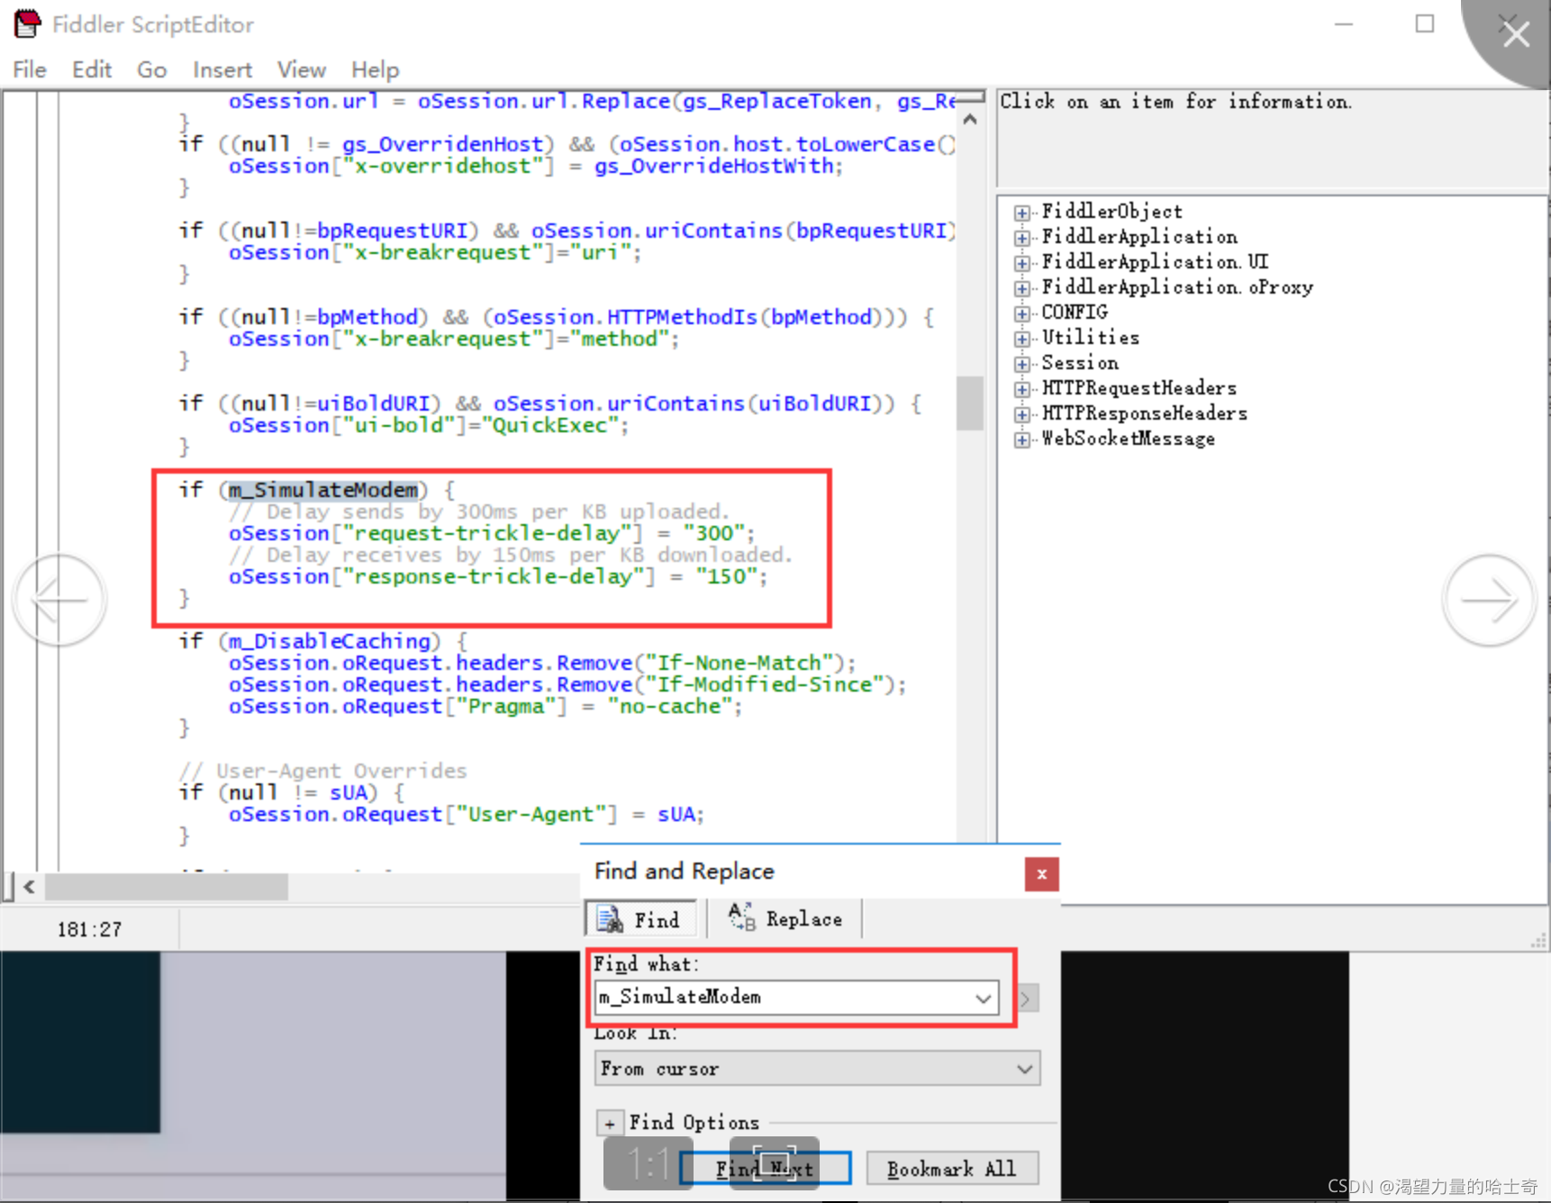1551x1203 pixels.
Task: Click the Bookmark All button
Action: point(951,1168)
